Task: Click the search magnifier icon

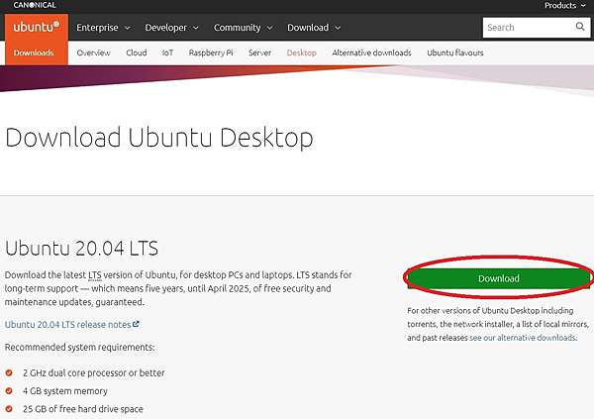Action: [580, 27]
